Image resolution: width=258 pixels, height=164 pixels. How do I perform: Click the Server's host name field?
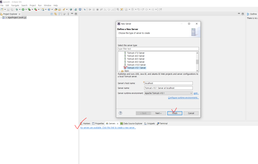pyautogui.click(x=168, y=83)
